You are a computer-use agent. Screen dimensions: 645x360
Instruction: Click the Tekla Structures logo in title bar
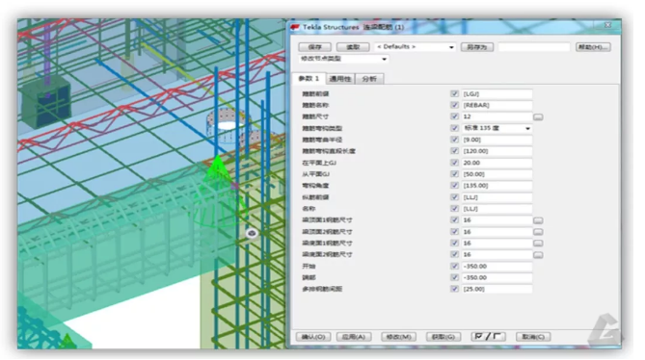pyautogui.click(x=294, y=27)
